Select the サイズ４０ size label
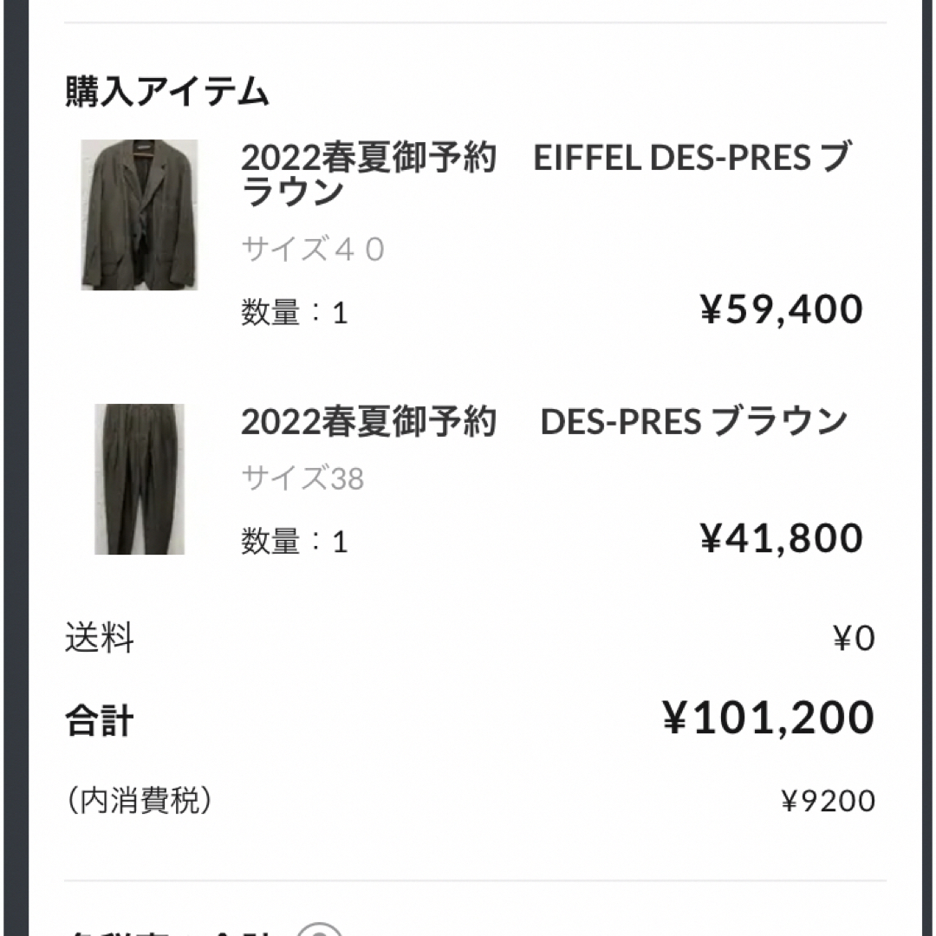The width and height of the screenshot is (936, 936). (312, 249)
